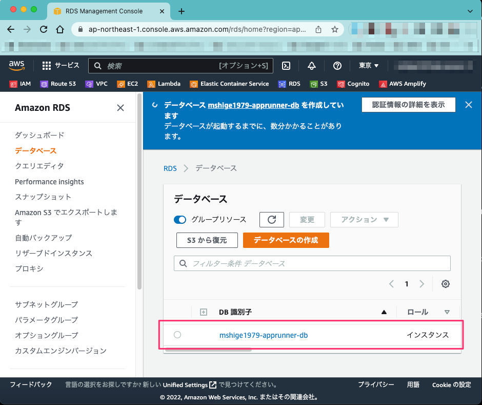
Task: Open the Route 53 shortcut
Action: [x=58, y=84]
